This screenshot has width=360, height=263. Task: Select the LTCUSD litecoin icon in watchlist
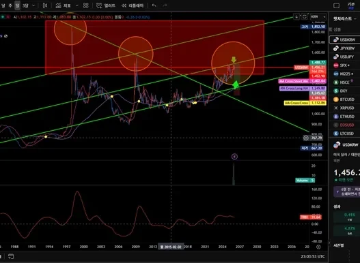336,134
